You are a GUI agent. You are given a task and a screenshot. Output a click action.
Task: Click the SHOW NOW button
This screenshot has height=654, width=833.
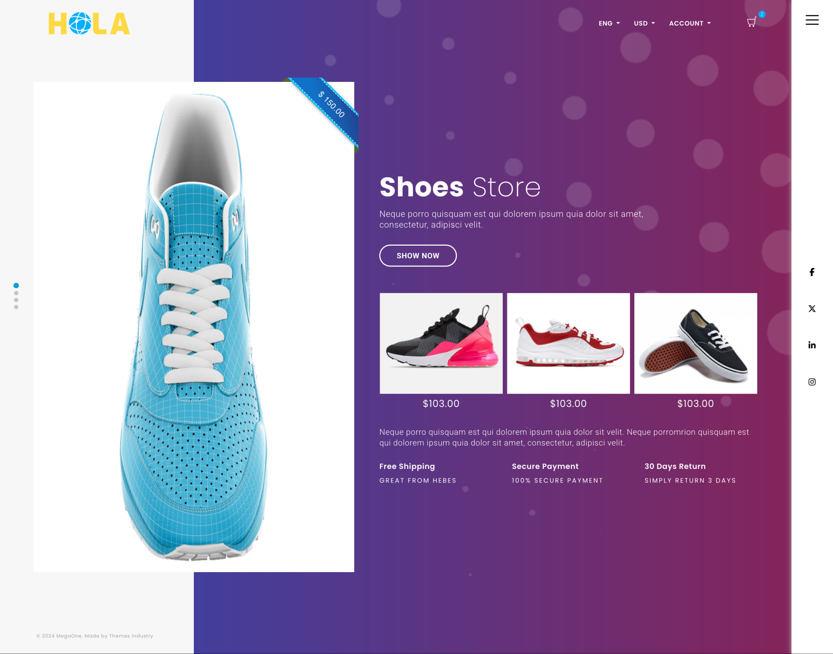(x=418, y=256)
